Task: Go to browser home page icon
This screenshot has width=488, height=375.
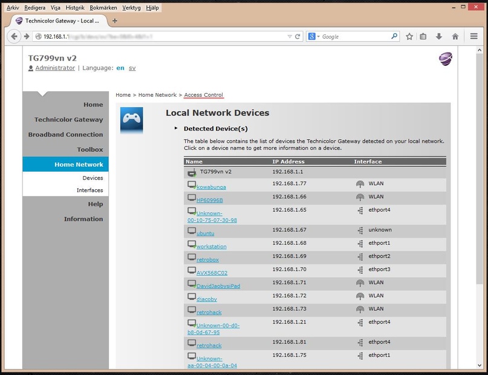Action: (x=455, y=36)
